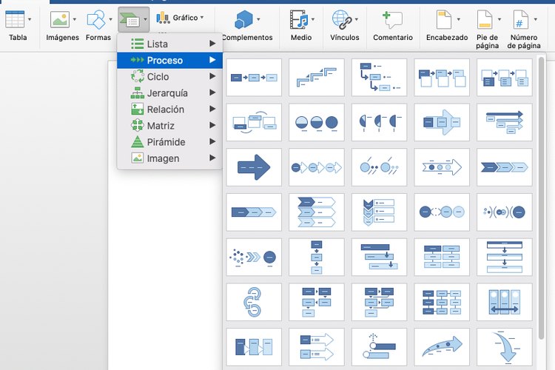The height and width of the screenshot is (370, 555).
Task: Open the Vínculos links icon
Action: [x=342, y=19]
